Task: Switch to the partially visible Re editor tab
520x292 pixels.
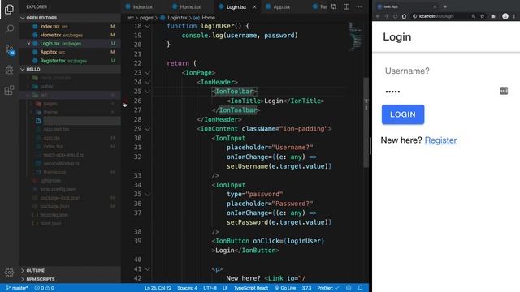Action: 320,7
